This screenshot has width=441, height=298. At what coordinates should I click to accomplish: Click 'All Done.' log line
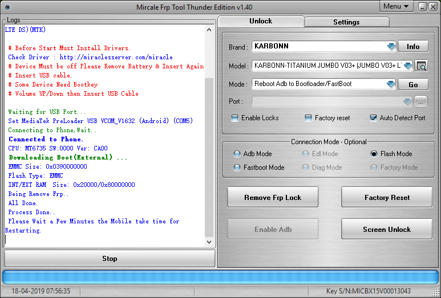click(x=23, y=203)
